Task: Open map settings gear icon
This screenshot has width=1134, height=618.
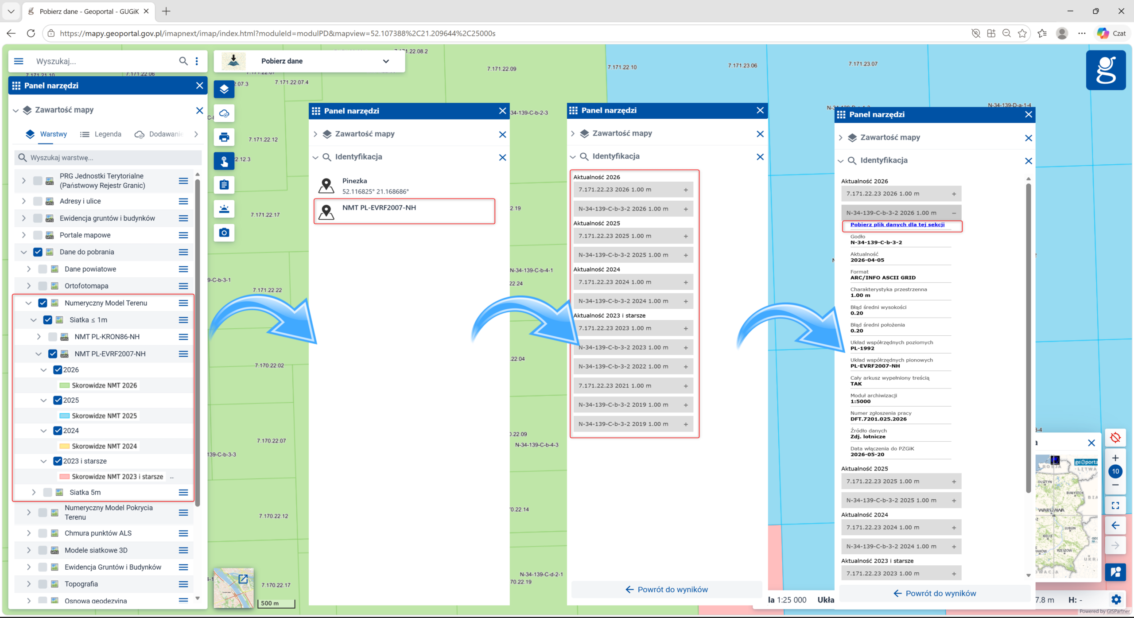Action: click(x=1116, y=599)
